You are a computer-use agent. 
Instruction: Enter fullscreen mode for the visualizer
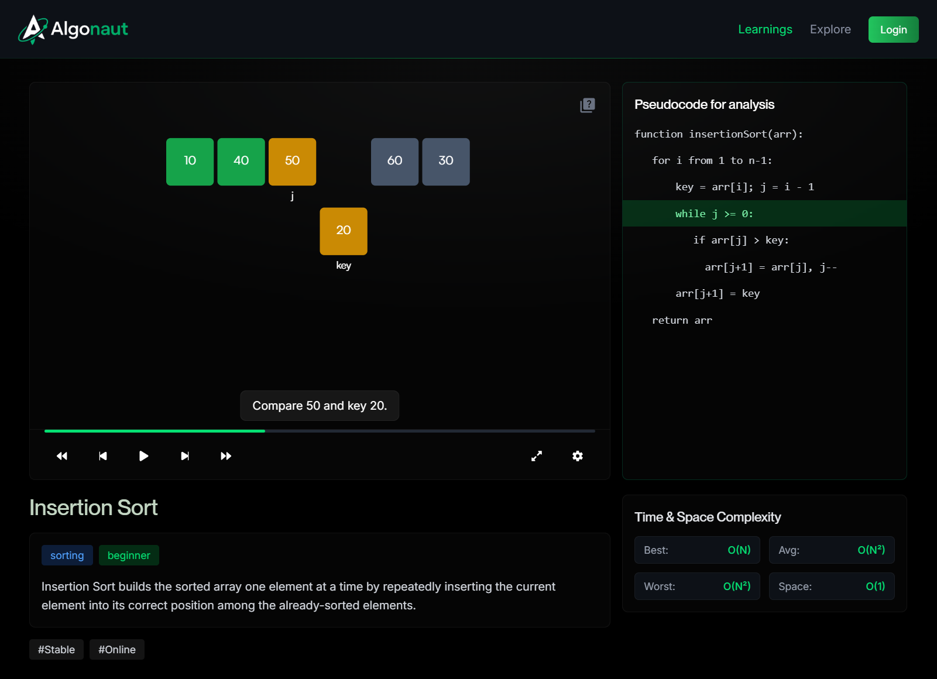pos(536,456)
